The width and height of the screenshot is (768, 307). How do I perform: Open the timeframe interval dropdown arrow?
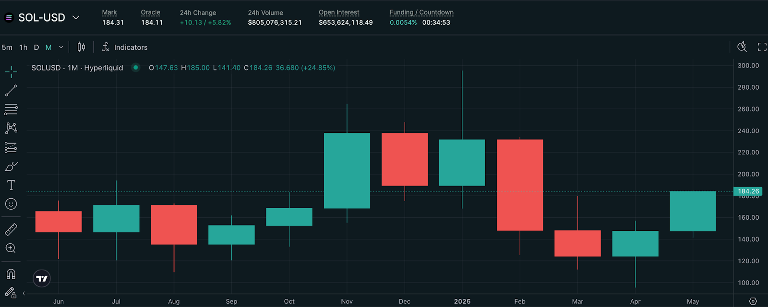click(x=61, y=47)
